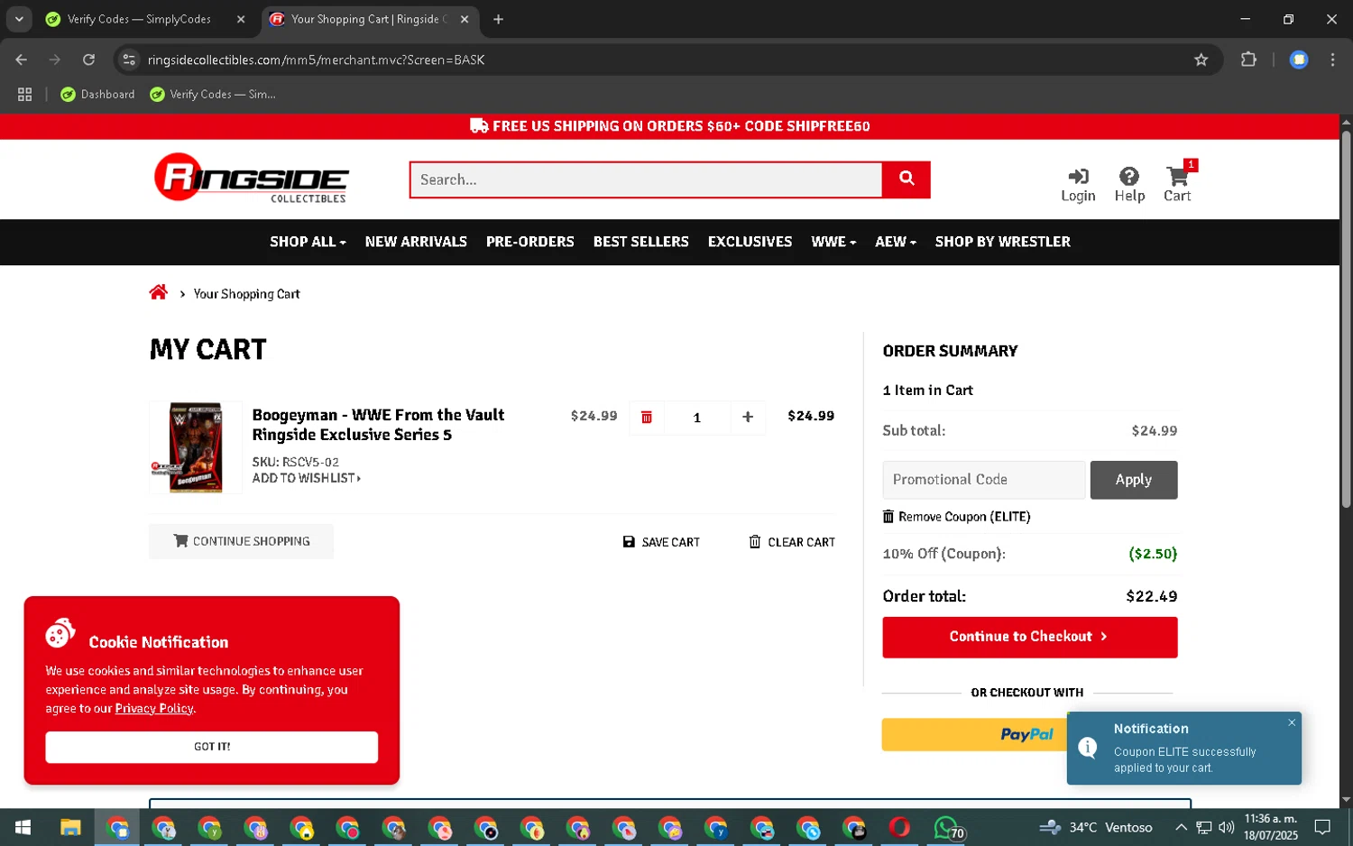
Task: Open the NEW ARRIVALS menu item
Action: pyautogui.click(x=416, y=242)
